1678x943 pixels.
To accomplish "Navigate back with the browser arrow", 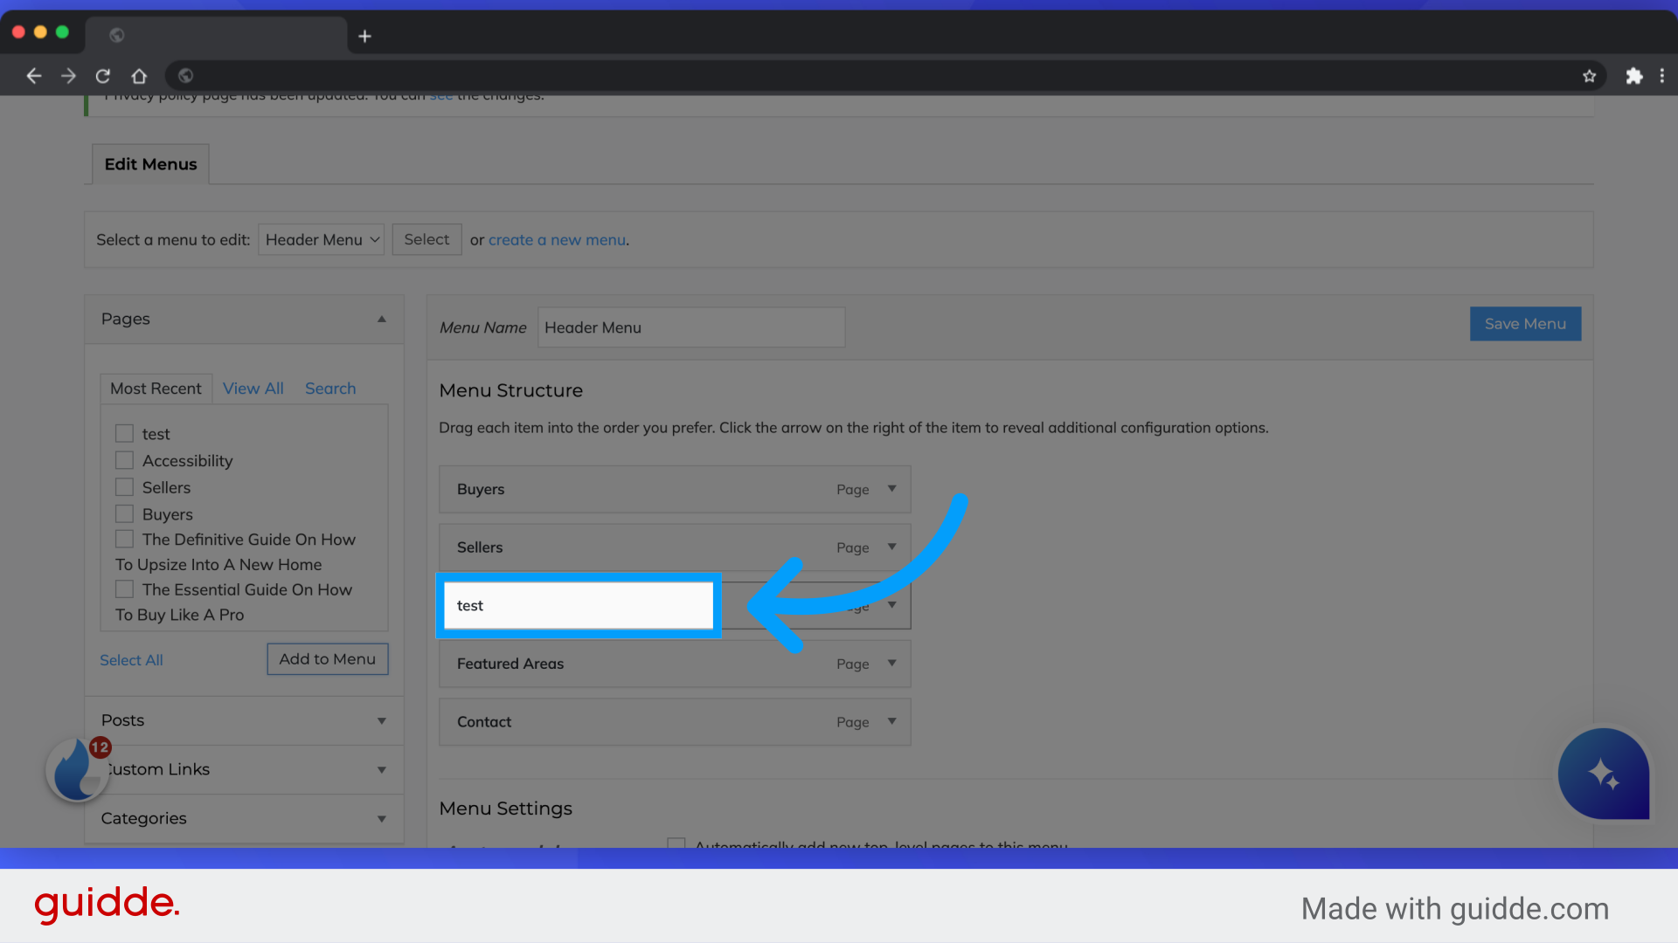I will [x=33, y=76].
